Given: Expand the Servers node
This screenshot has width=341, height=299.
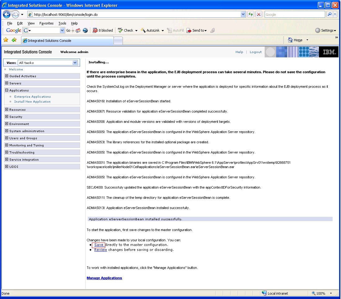Looking at the screenshot, I should [7, 83].
